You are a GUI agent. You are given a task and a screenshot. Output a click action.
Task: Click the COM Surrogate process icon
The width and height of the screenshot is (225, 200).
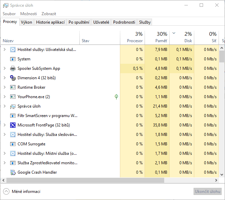point(13,144)
